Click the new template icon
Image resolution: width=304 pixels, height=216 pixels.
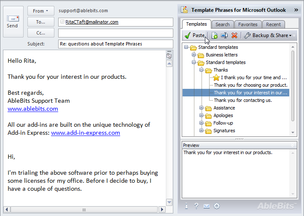tap(214, 35)
